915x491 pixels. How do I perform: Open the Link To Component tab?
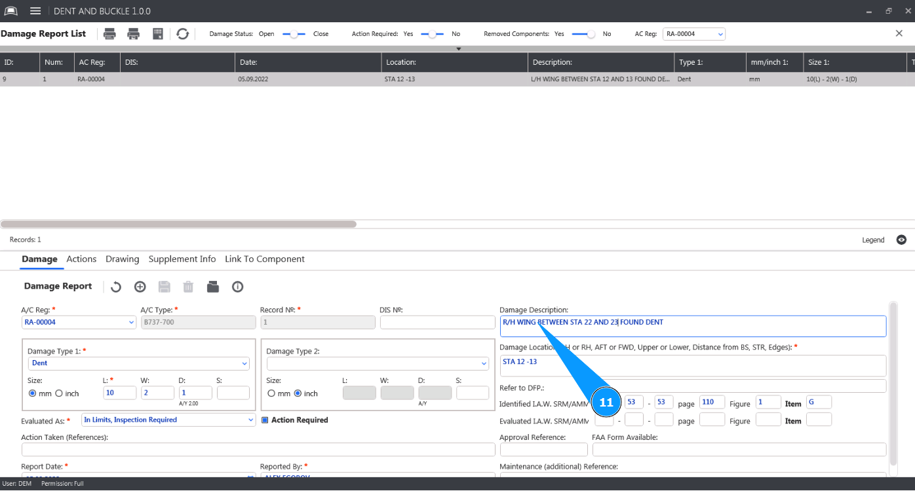pyautogui.click(x=264, y=259)
